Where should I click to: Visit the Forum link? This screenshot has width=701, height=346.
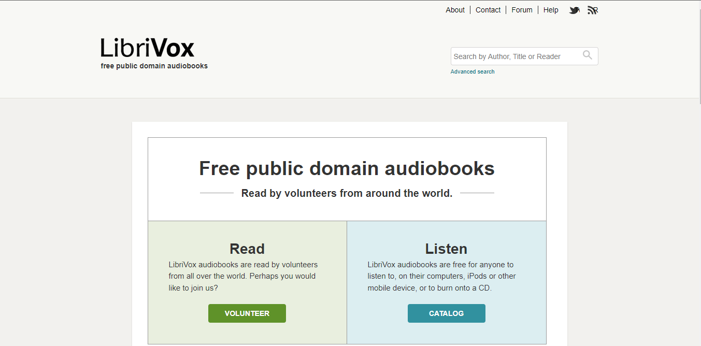point(522,10)
